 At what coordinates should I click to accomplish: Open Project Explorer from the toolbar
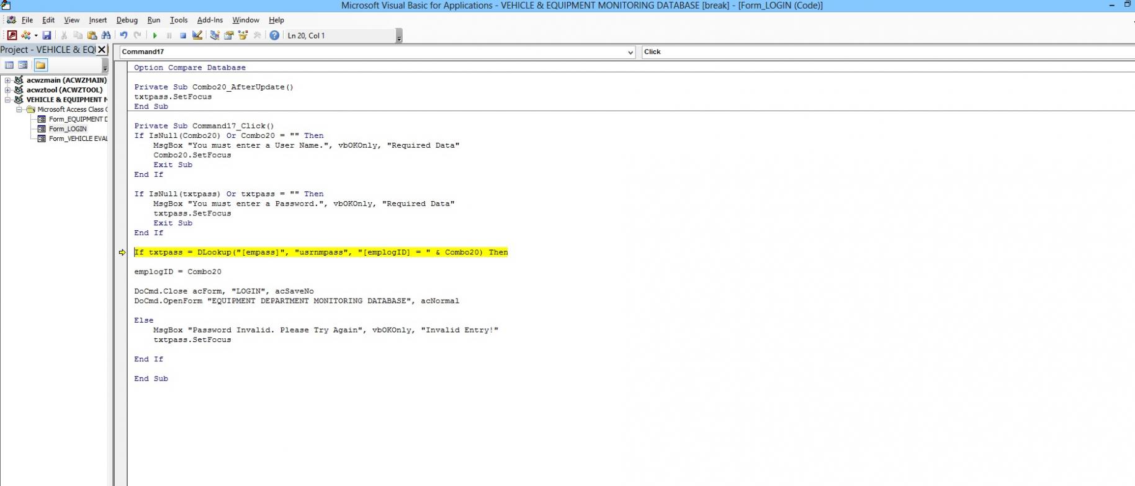(215, 35)
